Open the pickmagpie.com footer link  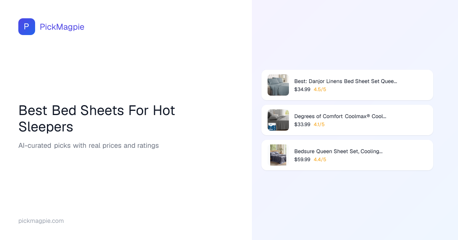(x=41, y=221)
